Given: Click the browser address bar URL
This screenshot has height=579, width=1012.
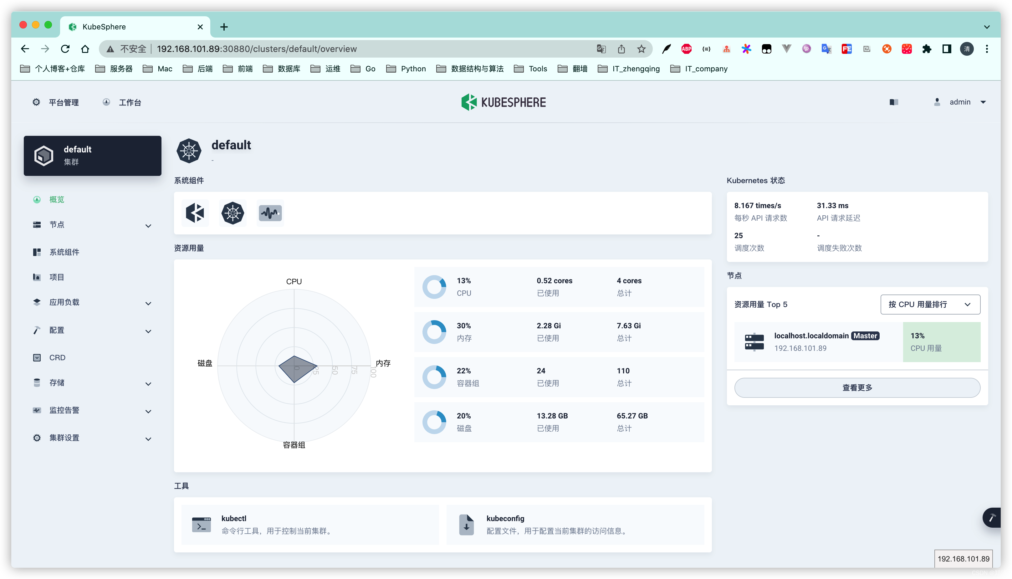Looking at the screenshot, I should tap(257, 49).
